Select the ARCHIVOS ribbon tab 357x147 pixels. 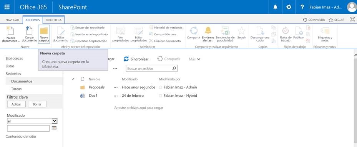pyautogui.click(x=33, y=20)
